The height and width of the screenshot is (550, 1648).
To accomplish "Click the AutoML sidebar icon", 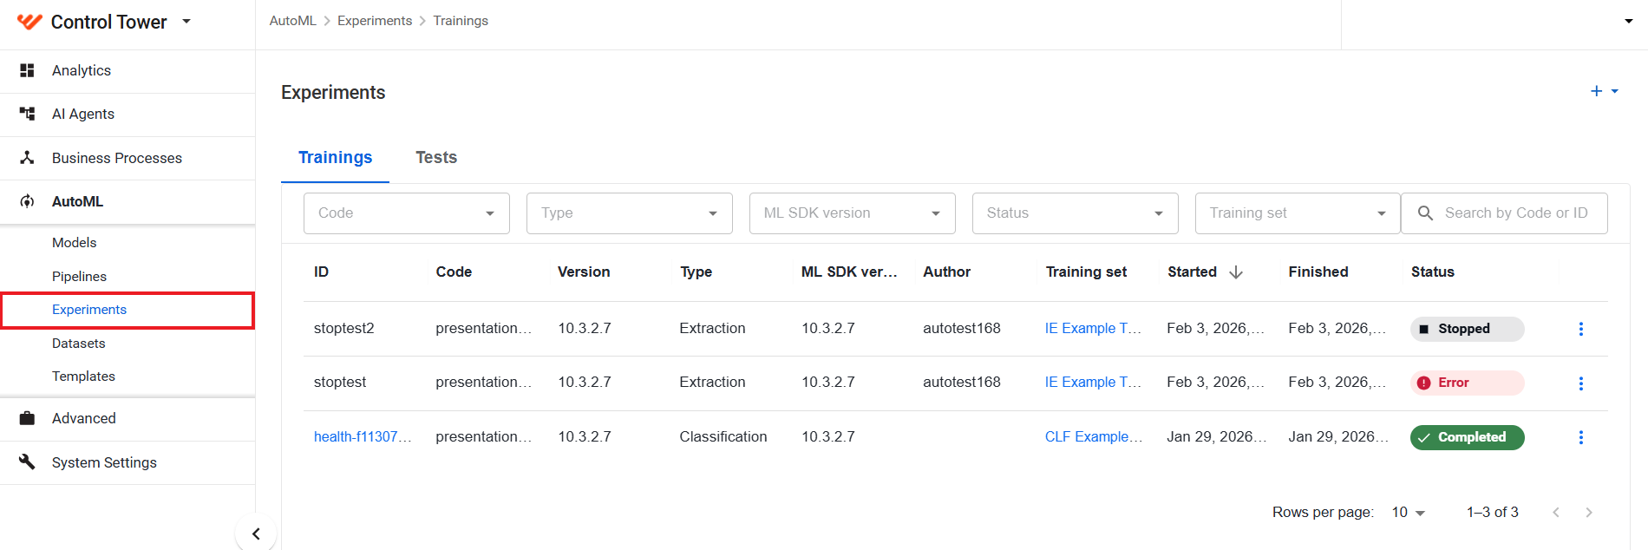I will (x=27, y=201).
